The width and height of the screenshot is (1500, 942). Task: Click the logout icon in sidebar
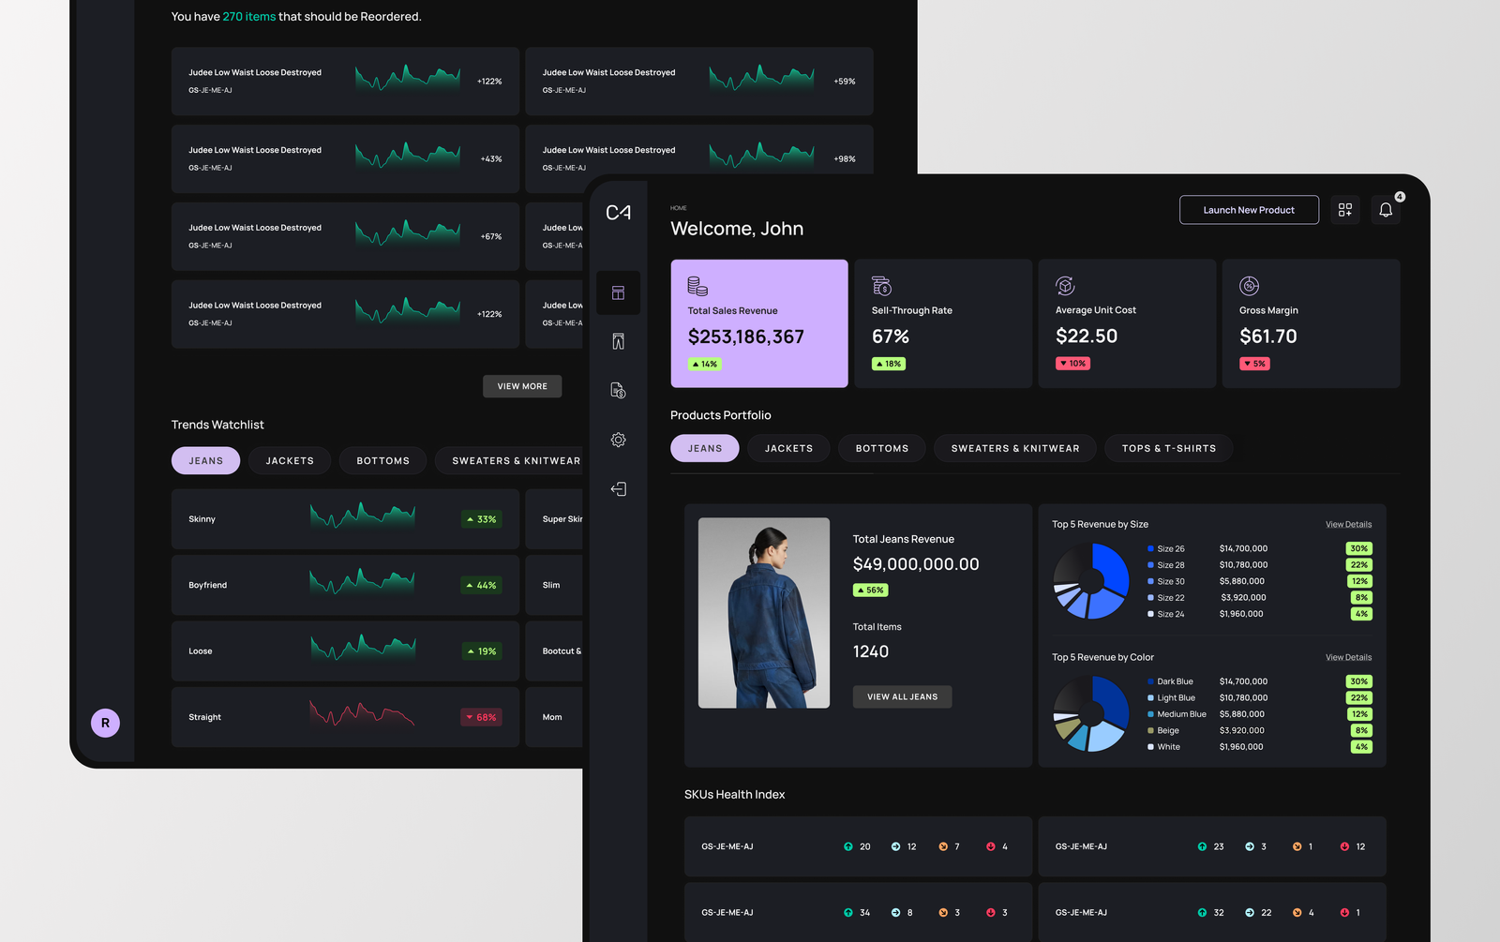[x=618, y=489]
